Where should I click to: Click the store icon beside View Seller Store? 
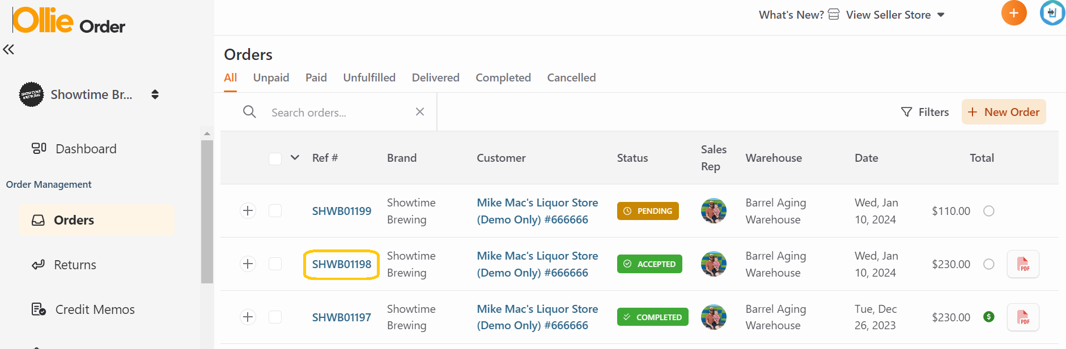pyautogui.click(x=834, y=15)
